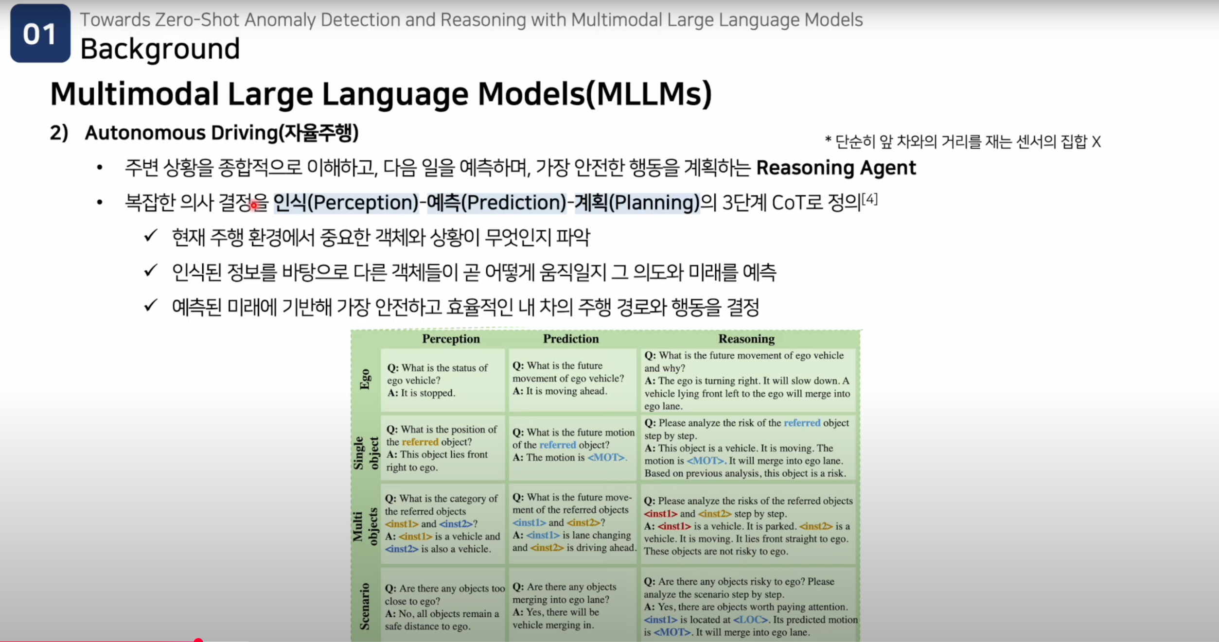Click elapsed red portion of progress bar
The width and height of the screenshot is (1219, 642).
point(97,641)
